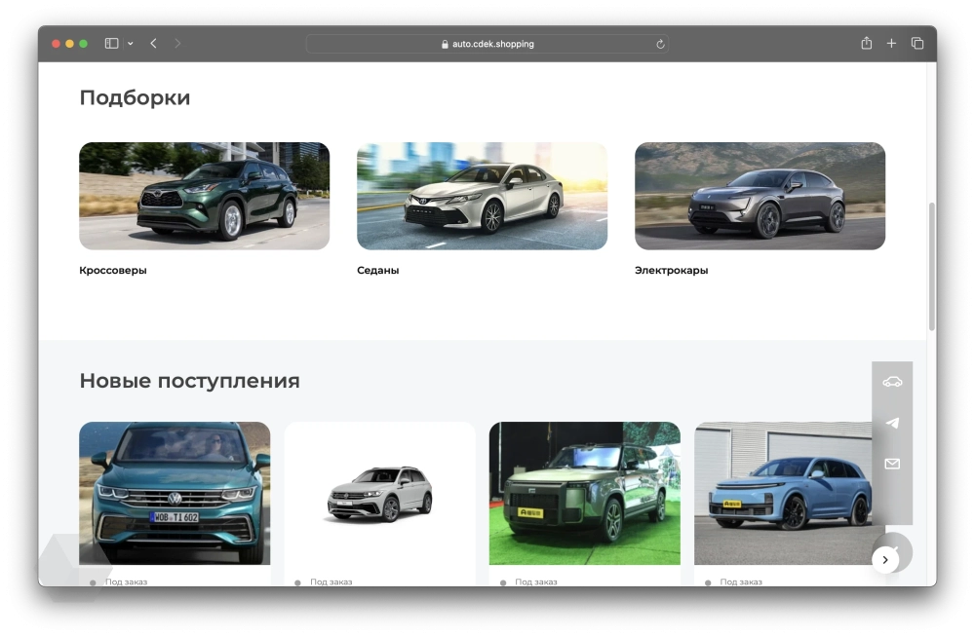Click Safari's share icon
975x637 pixels.
coord(866,44)
